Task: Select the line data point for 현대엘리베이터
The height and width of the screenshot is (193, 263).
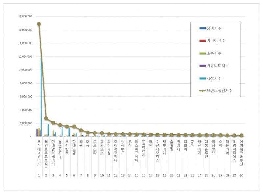Action: click(x=53, y=123)
